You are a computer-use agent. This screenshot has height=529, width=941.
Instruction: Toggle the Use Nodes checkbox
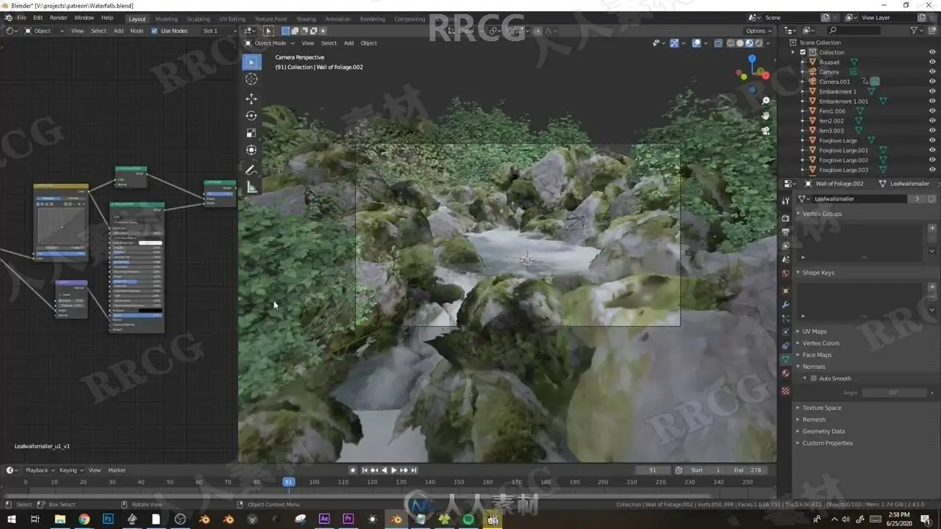click(154, 31)
